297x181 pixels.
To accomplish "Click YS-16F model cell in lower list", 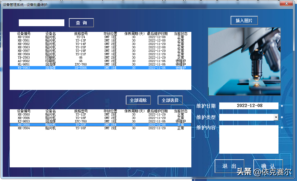I will pos(81,128).
